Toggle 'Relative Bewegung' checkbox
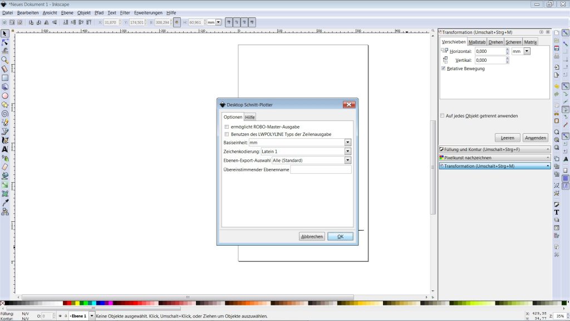The height and width of the screenshot is (321, 570). click(443, 69)
